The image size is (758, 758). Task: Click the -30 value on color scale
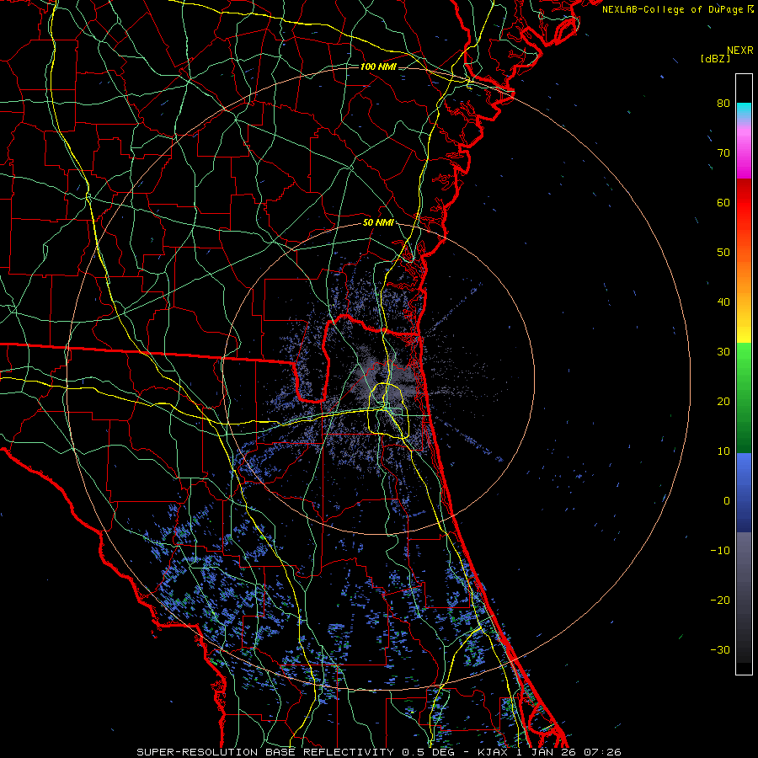[x=720, y=649]
